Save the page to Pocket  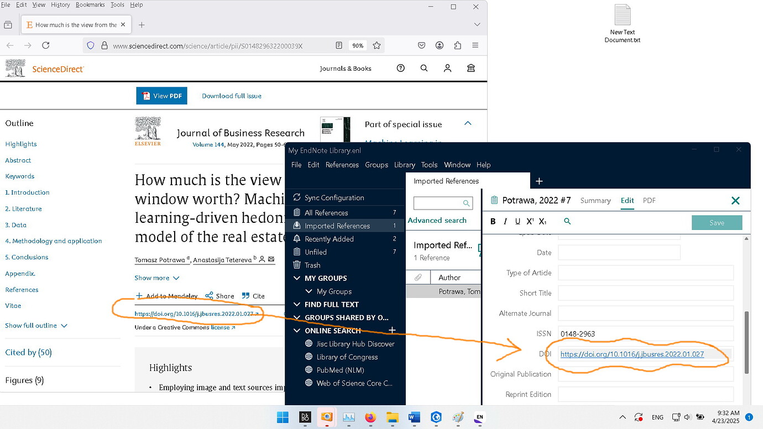click(x=421, y=45)
